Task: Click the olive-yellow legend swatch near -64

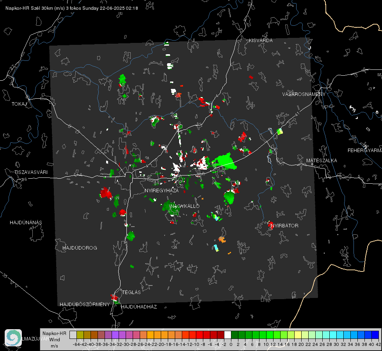Action: tap(80, 335)
